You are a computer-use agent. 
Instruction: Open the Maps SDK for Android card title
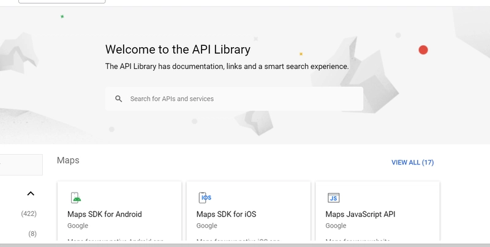[x=104, y=214]
